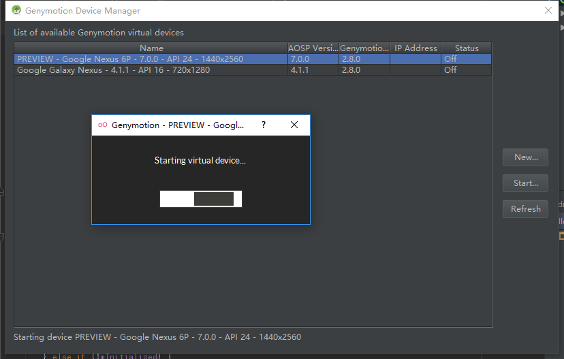Close the Starting virtual device dialog
The width and height of the screenshot is (564, 359).
click(x=294, y=125)
